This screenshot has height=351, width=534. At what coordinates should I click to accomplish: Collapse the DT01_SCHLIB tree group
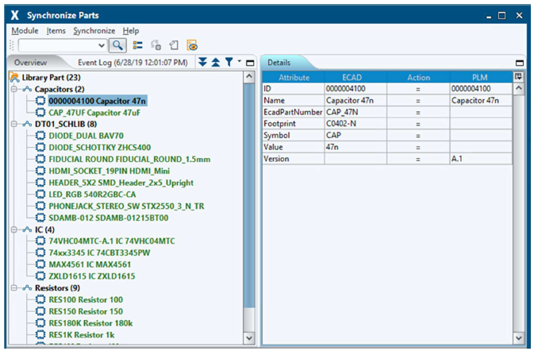pos(15,124)
